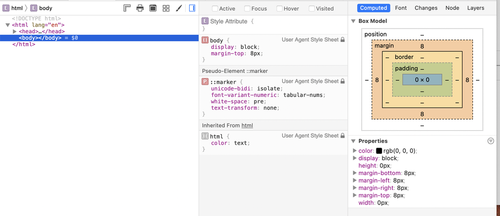Switch to the Font tab
This screenshot has width=500, height=216.
400,8
